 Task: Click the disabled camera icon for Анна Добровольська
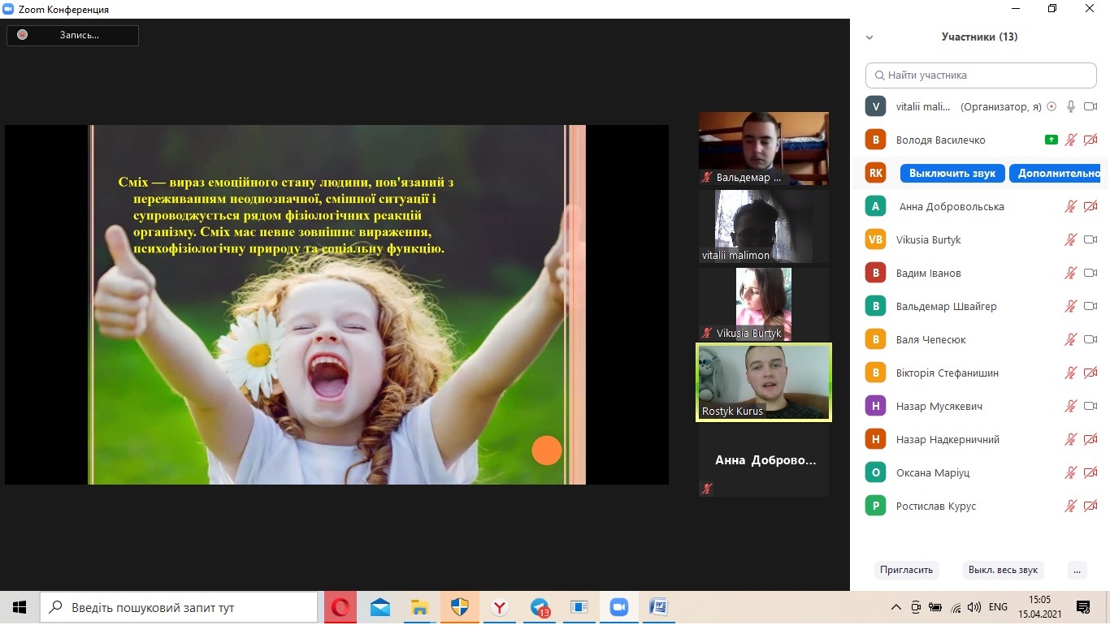point(1090,206)
